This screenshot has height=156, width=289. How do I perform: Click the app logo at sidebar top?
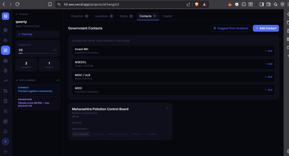coord(5,16)
